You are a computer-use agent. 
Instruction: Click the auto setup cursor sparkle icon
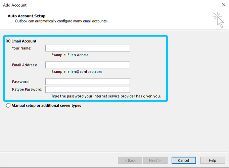pyautogui.click(x=218, y=20)
